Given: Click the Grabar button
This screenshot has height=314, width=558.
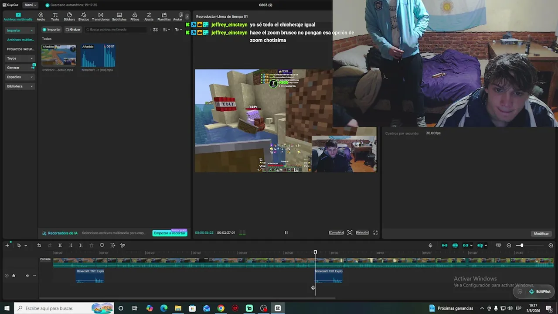Looking at the screenshot, I should point(73,30).
